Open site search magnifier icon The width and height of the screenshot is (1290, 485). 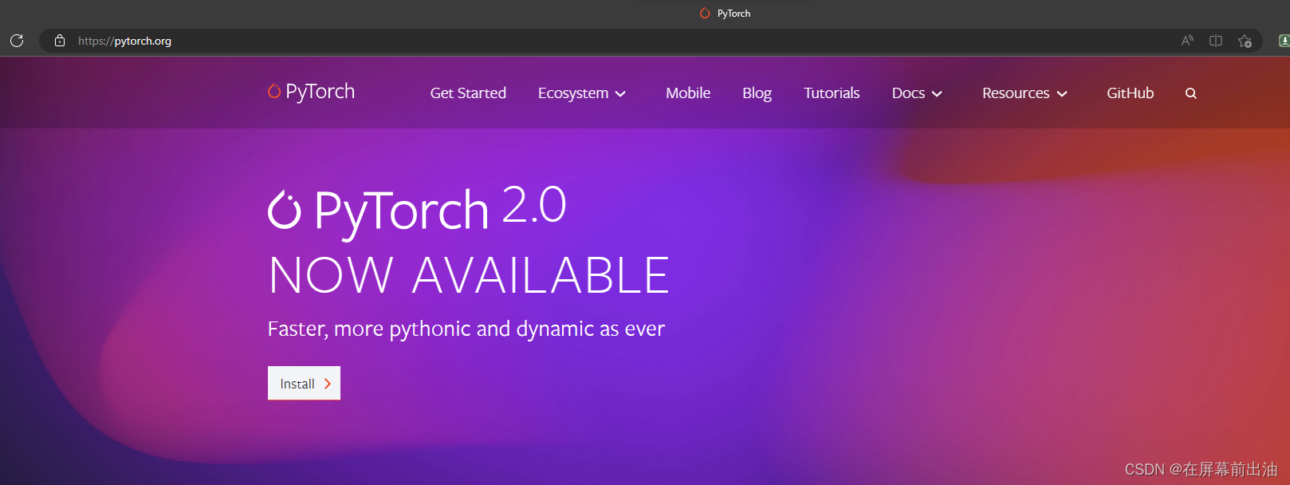click(x=1191, y=93)
